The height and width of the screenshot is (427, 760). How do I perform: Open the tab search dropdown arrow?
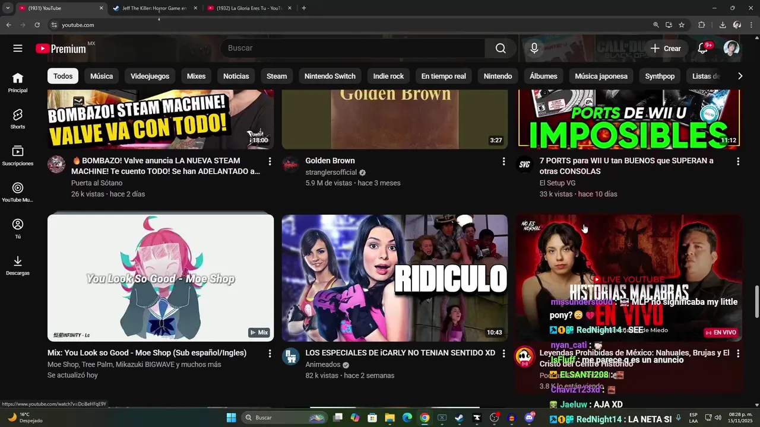(8, 8)
